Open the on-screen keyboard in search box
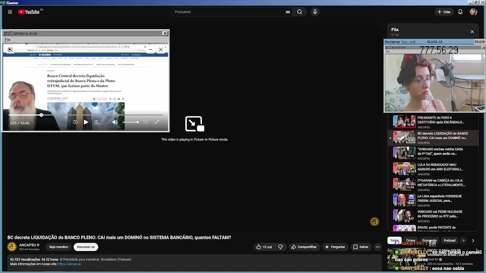 (288, 12)
